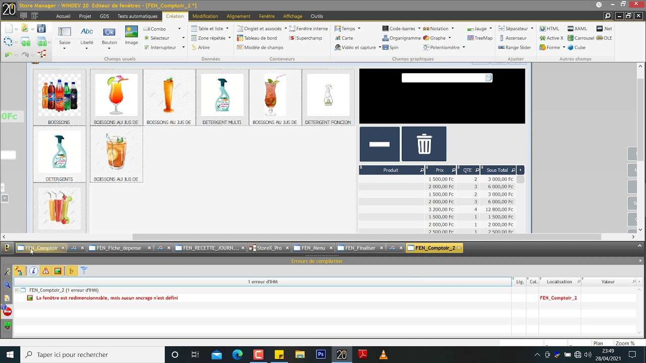Insert an Image control

click(131, 36)
